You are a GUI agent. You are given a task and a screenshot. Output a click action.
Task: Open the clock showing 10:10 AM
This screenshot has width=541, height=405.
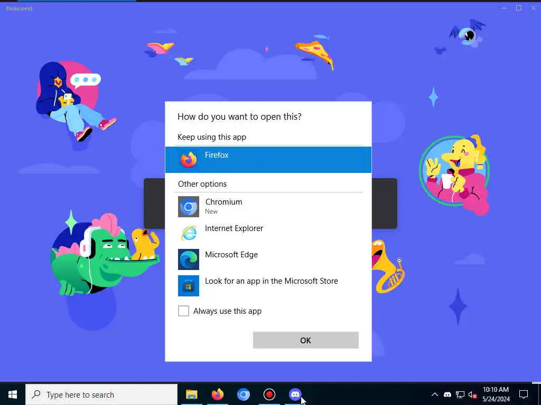[496, 394]
